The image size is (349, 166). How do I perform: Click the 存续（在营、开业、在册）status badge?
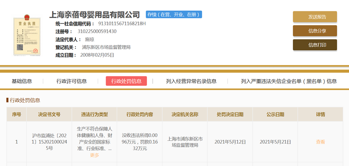click(174, 14)
